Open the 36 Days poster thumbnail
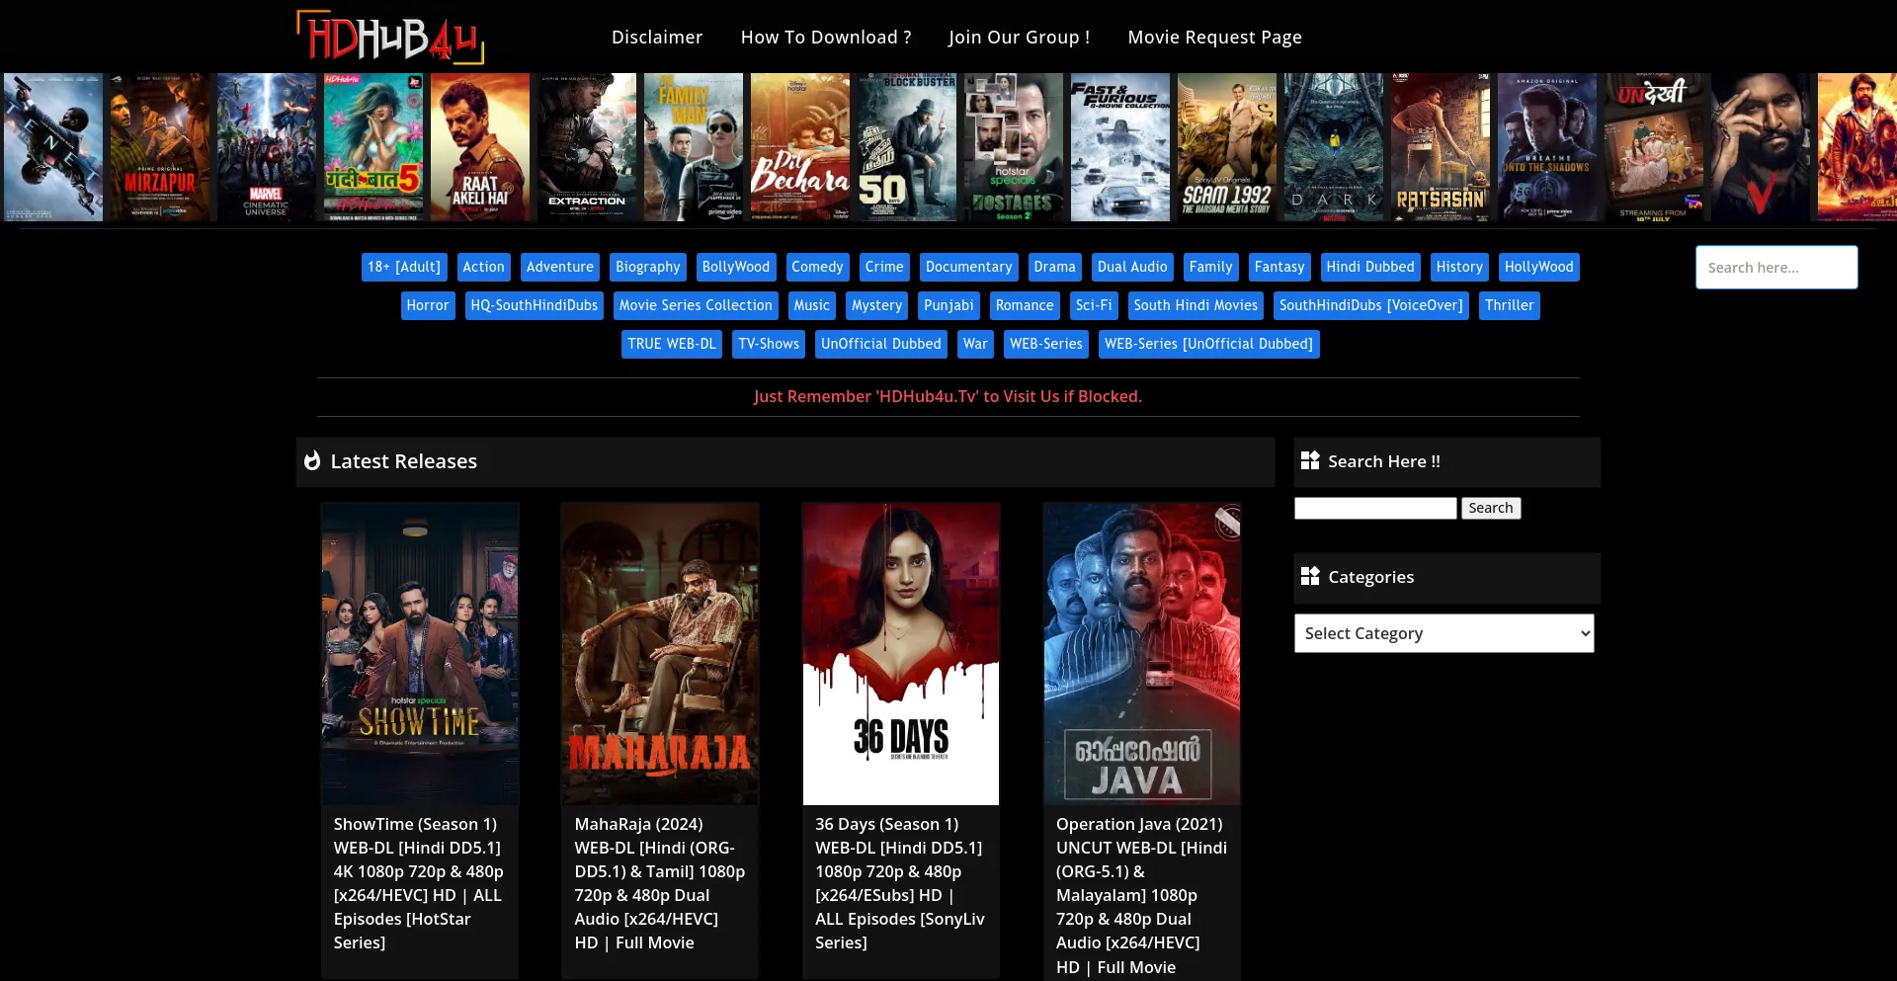This screenshot has width=1897, height=981. (x=901, y=654)
